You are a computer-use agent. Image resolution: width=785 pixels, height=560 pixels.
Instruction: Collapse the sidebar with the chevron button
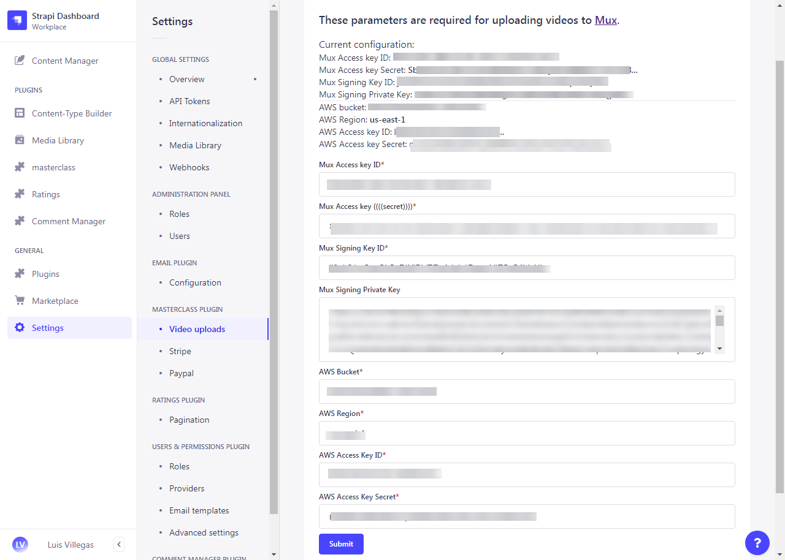pos(120,544)
